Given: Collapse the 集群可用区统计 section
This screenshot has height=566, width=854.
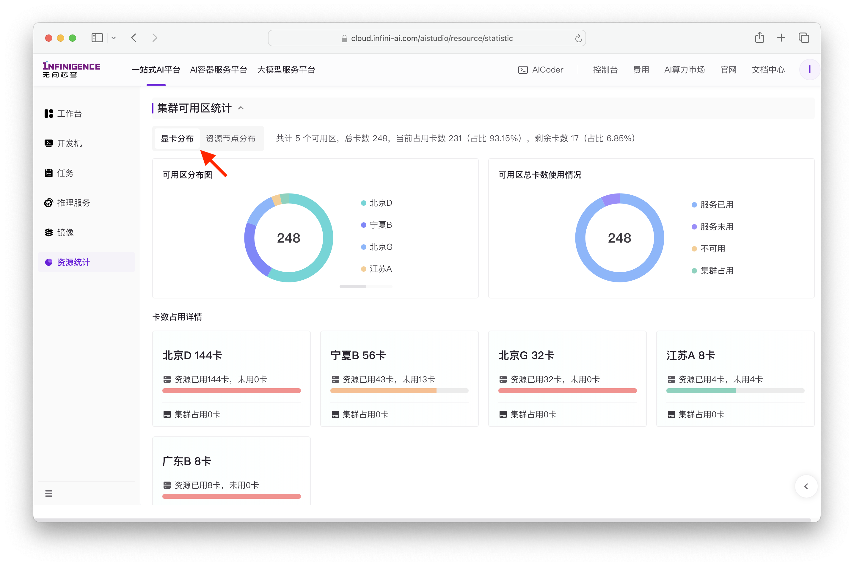Looking at the screenshot, I should point(241,108).
